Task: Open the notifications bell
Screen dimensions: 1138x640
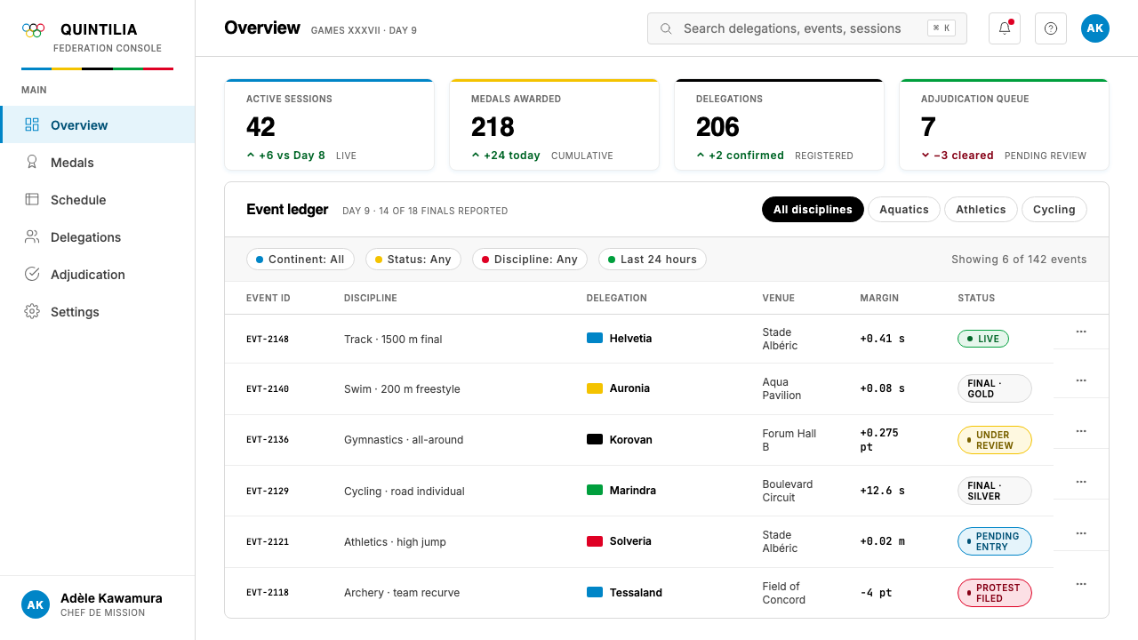Action: [x=1005, y=28]
